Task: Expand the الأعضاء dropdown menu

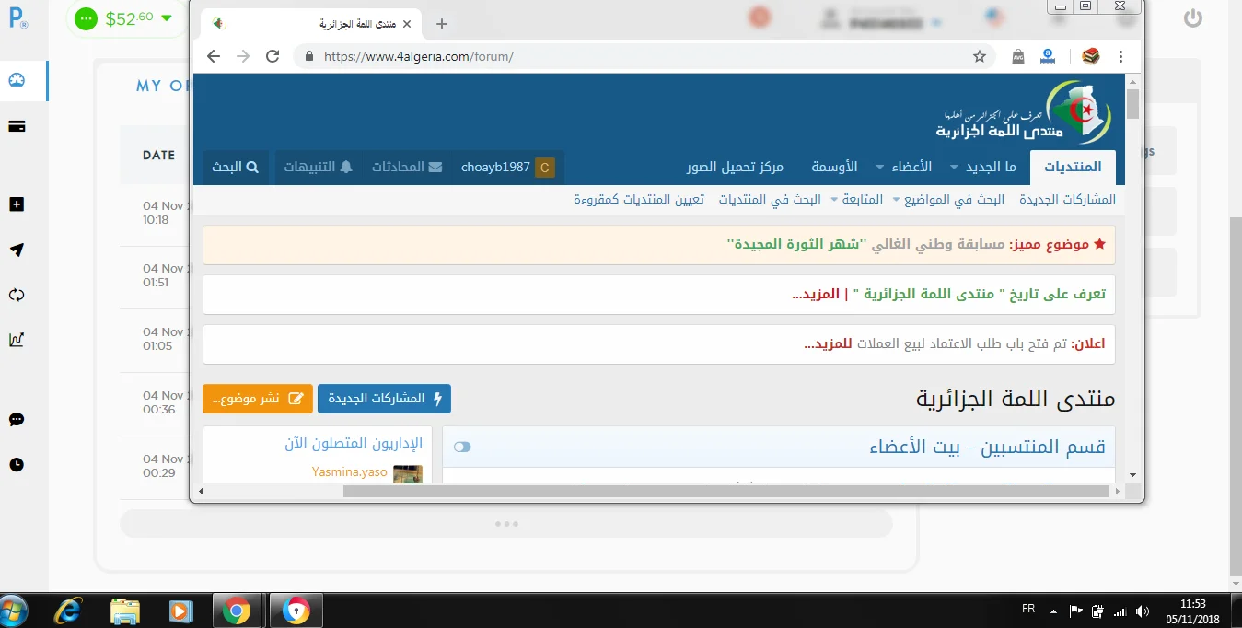Action: point(904,167)
